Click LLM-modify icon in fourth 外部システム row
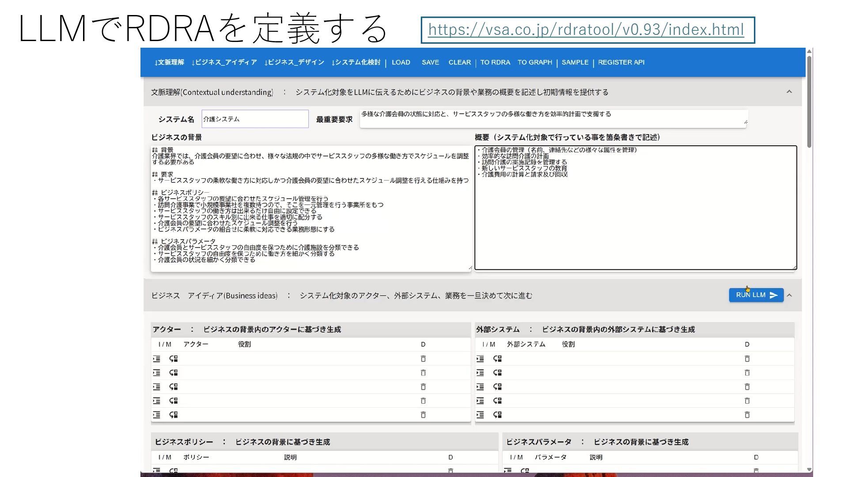Viewport: 848px width, 477px height. pos(497,401)
